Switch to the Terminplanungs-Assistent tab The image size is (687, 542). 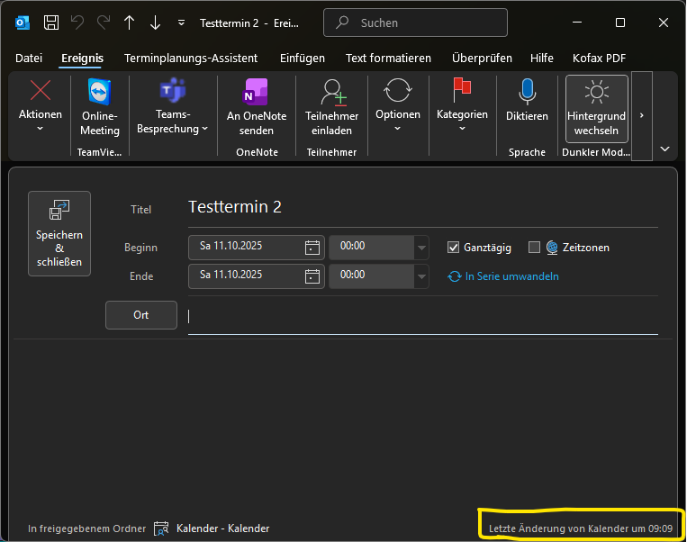click(x=191, y=58)
